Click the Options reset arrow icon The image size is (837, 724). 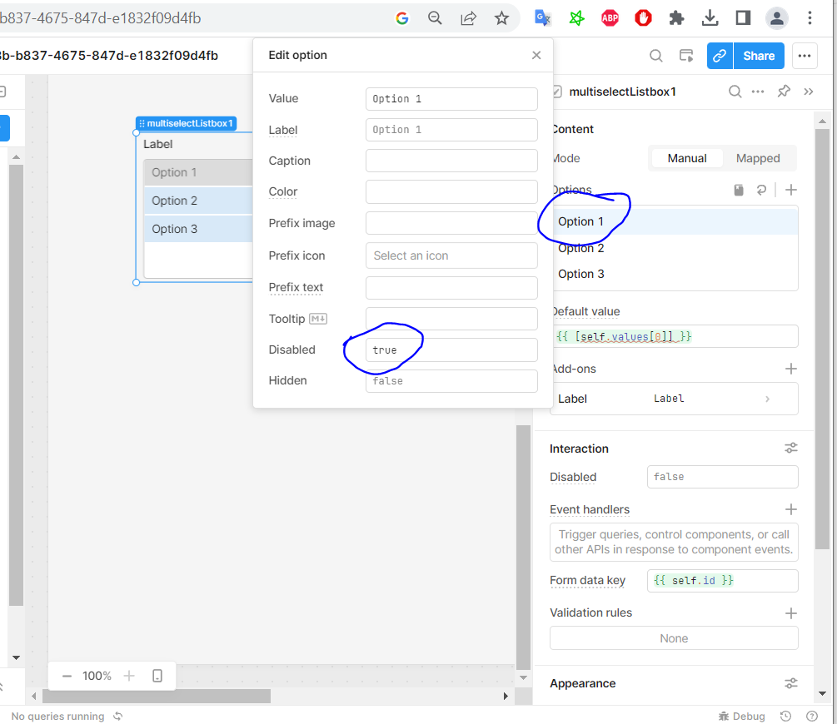(762, 190)
